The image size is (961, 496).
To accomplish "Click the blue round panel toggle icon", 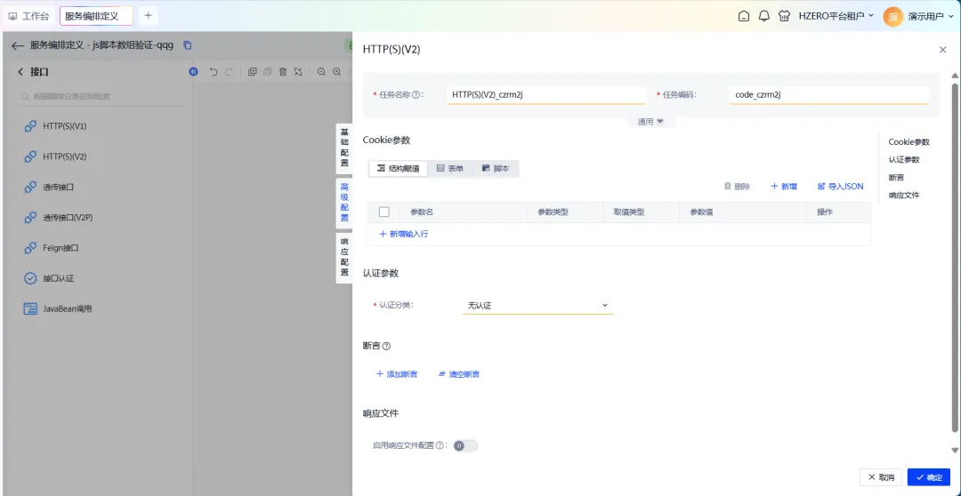I will point(194,72).
